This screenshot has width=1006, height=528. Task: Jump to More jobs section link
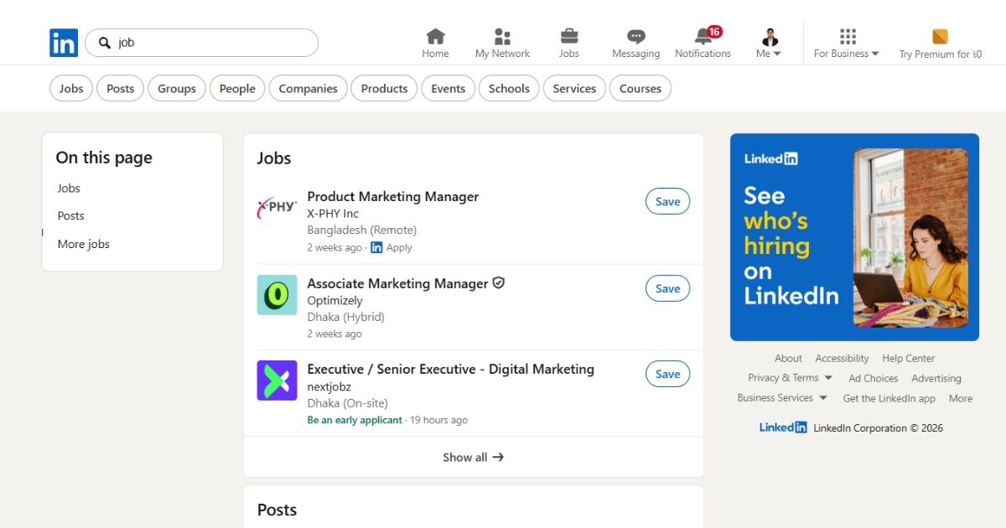point(84,245)
